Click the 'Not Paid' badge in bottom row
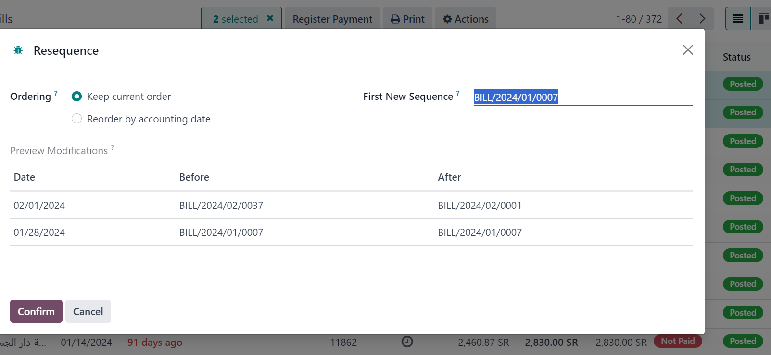771x355 pixels. [x=678, y=341]
